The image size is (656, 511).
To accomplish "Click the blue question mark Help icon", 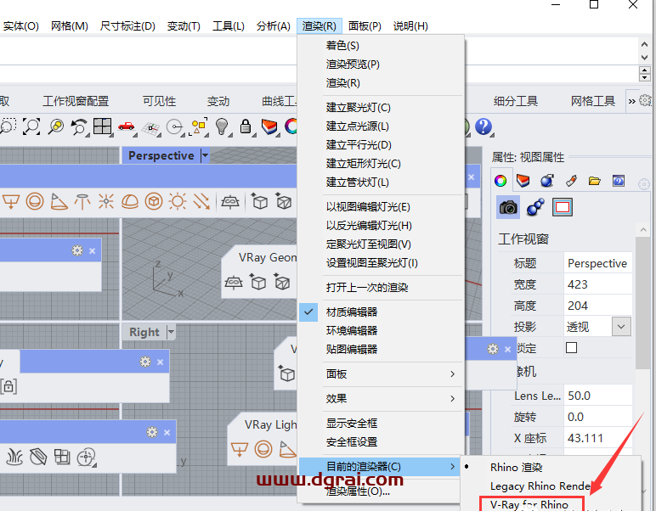I will coord(484,126).
